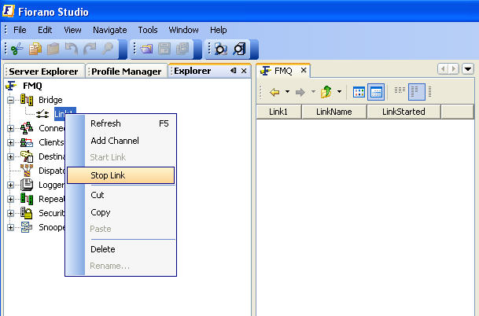The image size is (479, 316).
Task: Open the Help menu
Action: pyautogui.click(x=219, y=30)
